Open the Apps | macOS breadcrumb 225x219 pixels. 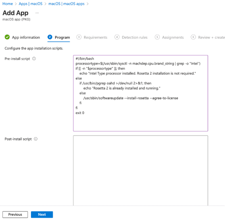31,4
